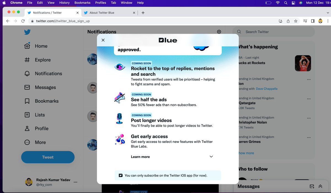This screenshot has height=193, width=331.
Task: Click the Search Twitter field
Action: pos(273,32)
